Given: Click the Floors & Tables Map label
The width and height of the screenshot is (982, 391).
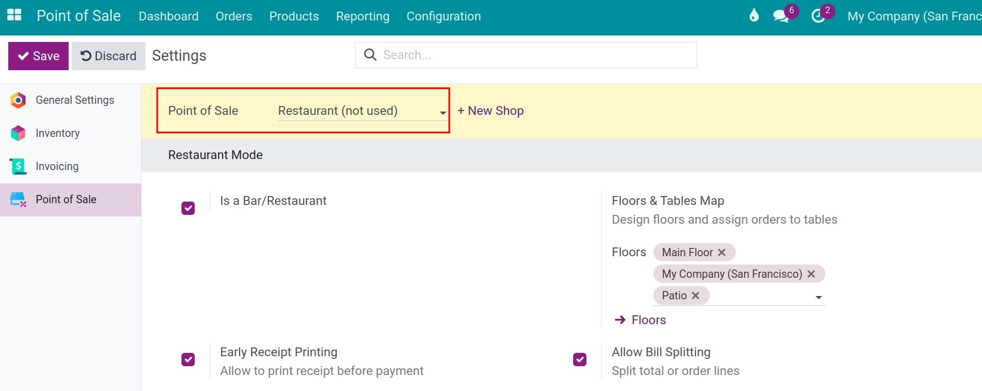Looking at the screenshot, I should coord(668,200).
